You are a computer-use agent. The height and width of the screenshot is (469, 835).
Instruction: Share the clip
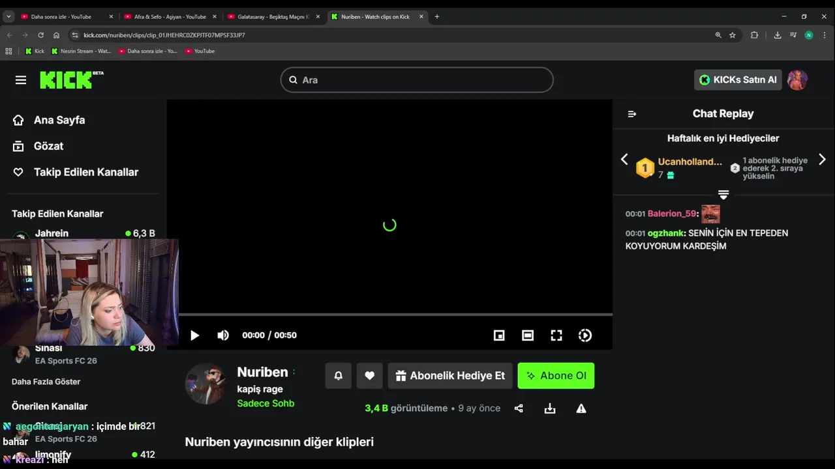[x=519, y=408]
